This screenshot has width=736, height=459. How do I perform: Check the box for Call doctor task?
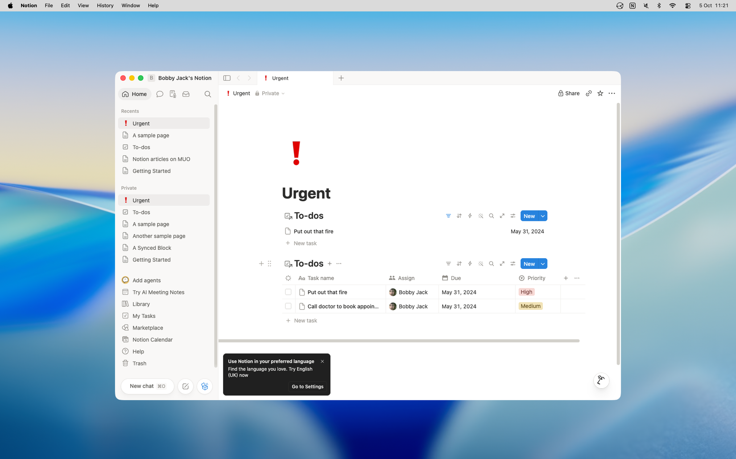(x=288, y=306)
